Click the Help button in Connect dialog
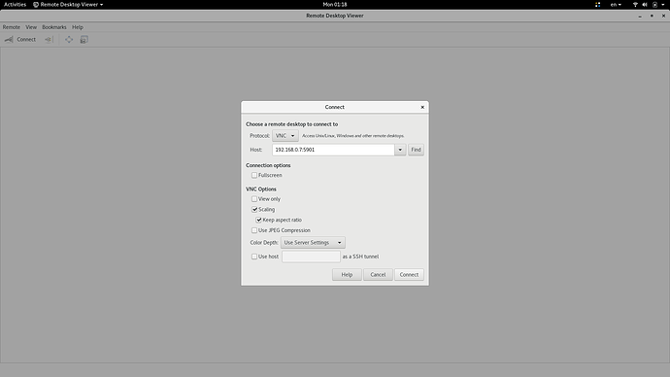670x377 pixels. click(347, 274)
